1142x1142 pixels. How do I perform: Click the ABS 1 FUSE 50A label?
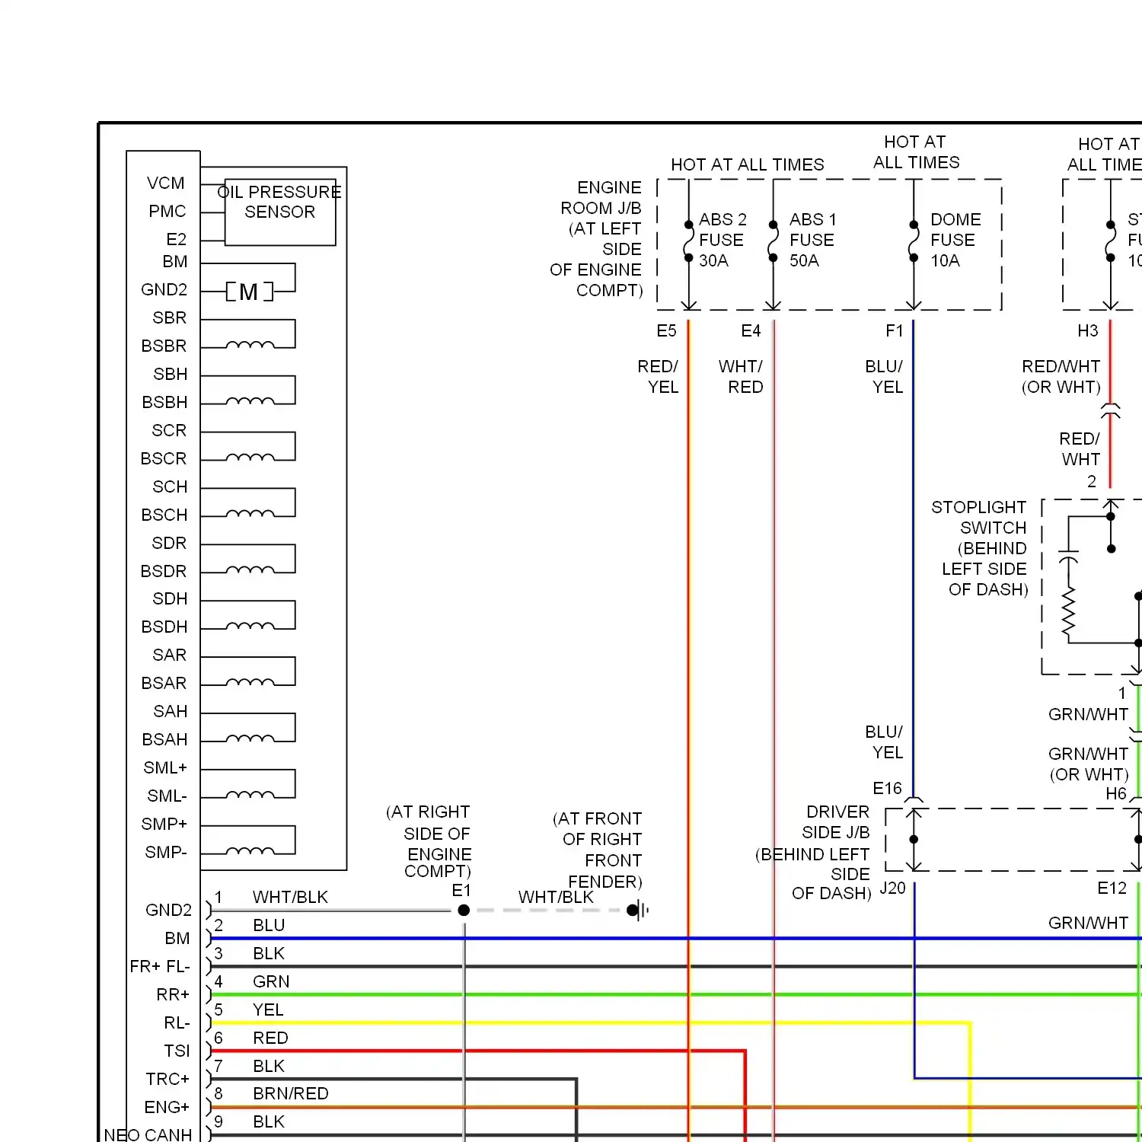812,240
